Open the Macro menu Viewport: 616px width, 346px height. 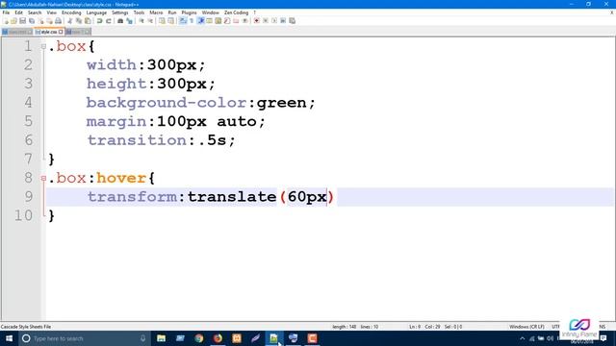(156, 12)
